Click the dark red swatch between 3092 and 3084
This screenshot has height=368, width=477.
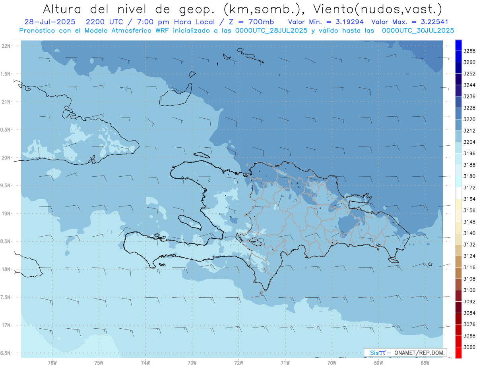click(x=458, y=307)
